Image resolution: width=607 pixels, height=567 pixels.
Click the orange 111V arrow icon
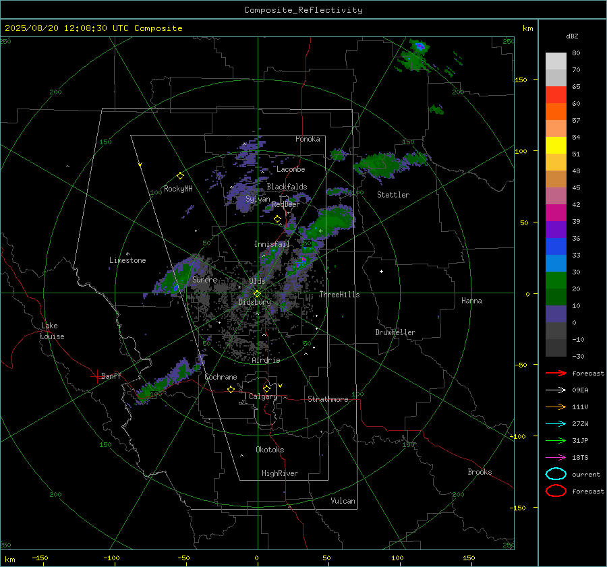coord(556,407)
